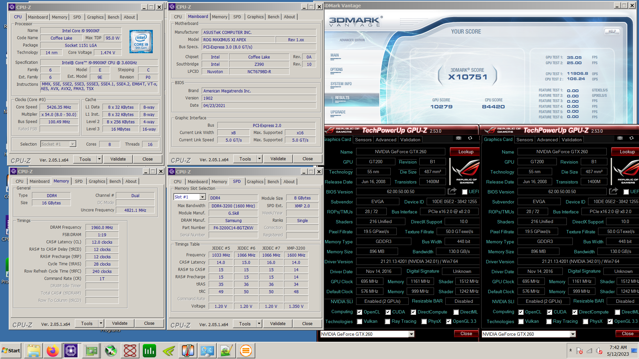Click Close button in CPU-Z SPD window
This screenshot has width=639, height=359.
307,323
